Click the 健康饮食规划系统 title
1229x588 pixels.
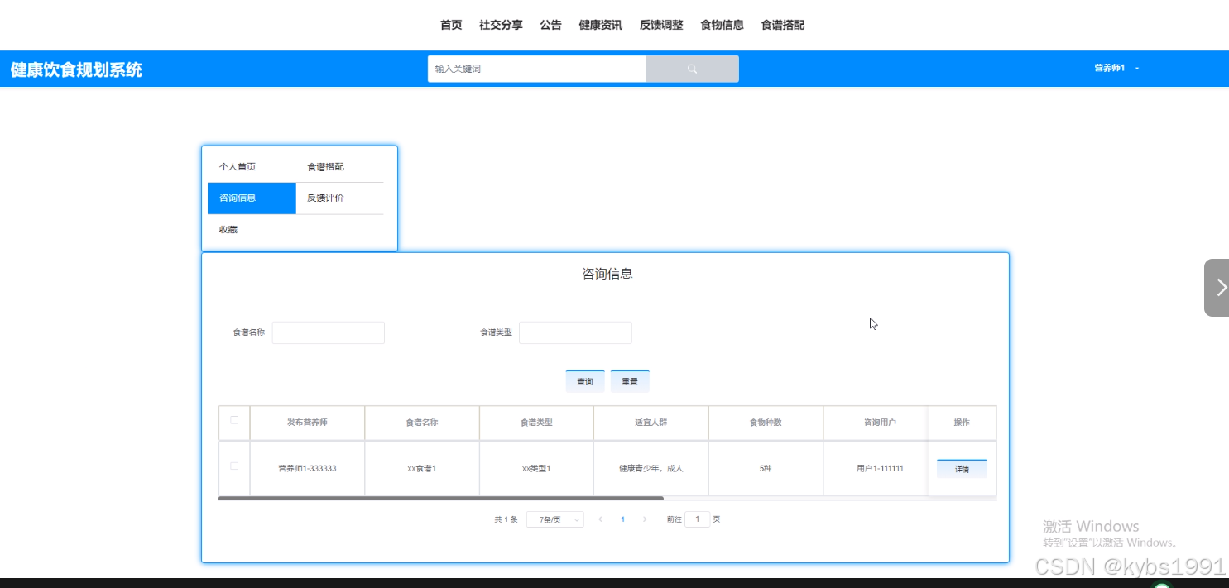76,69
